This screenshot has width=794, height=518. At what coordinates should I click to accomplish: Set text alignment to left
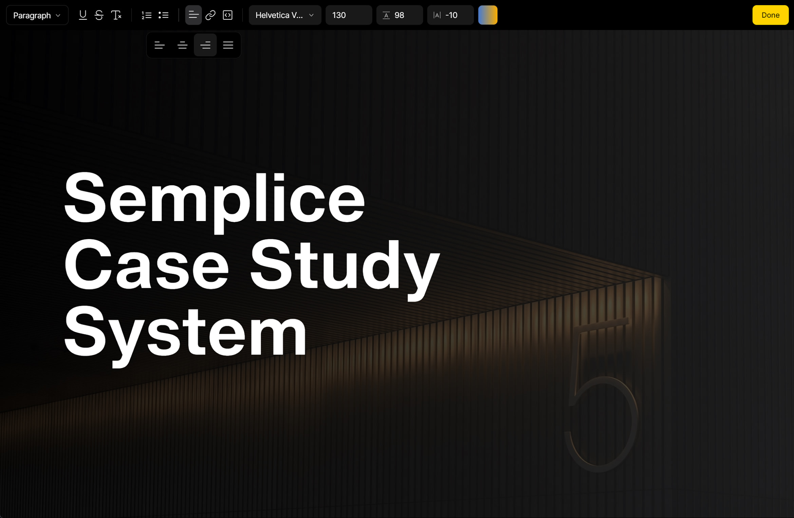pos(159,45)
